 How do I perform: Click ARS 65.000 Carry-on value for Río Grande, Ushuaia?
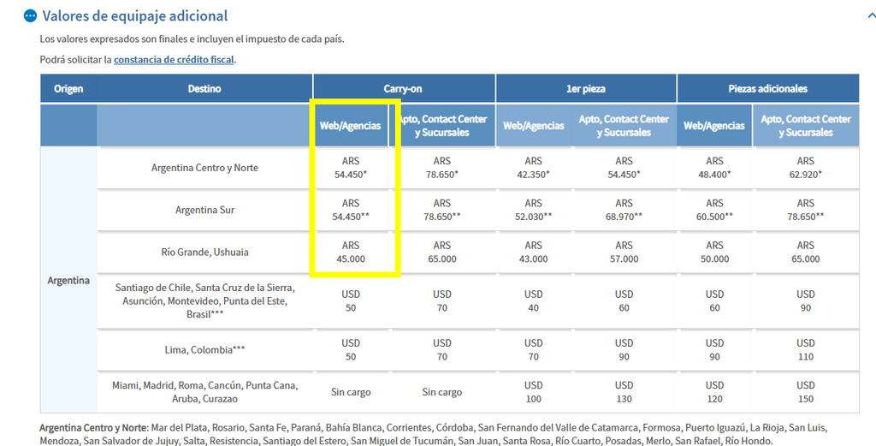(442, 252)
